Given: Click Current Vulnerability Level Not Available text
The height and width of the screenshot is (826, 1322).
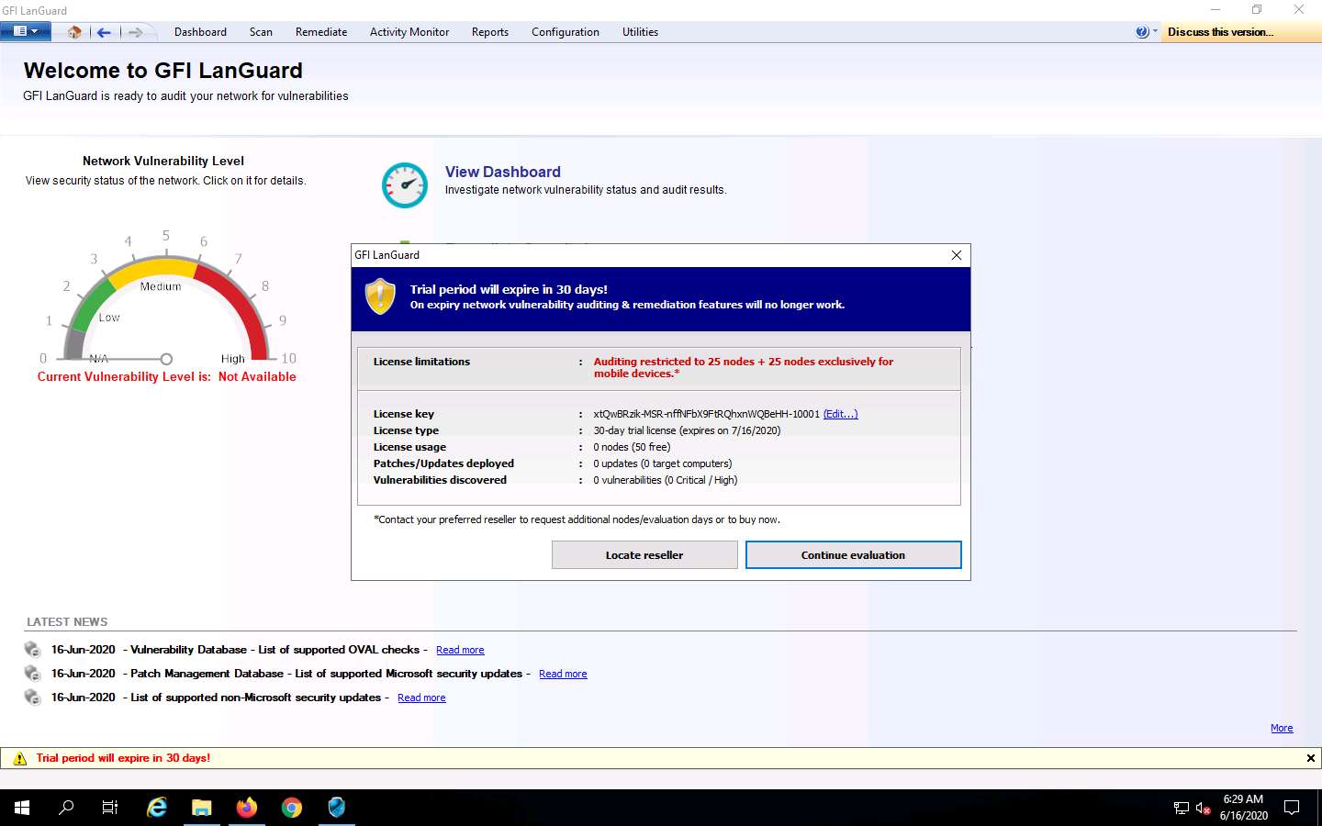Looking at the screenshot, I should coord(166,376).
